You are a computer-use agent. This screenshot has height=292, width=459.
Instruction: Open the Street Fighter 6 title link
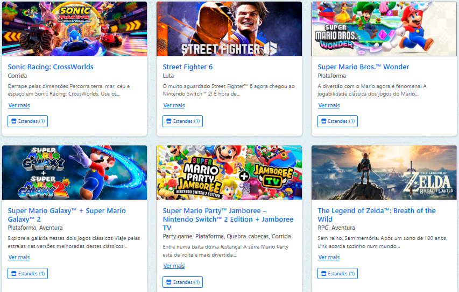coord(188,67)
